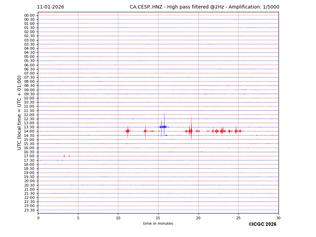Click the 13:30 row time label
The height and width of the screenshot is (237, 316).
click(29, 127)
